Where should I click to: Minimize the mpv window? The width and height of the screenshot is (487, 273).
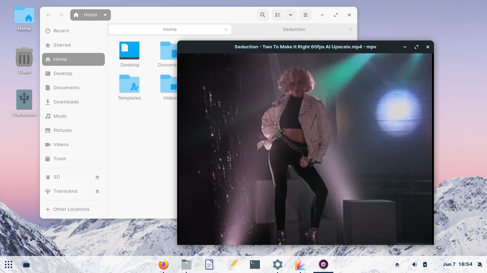pyautogui.click(x=405, y=47)
